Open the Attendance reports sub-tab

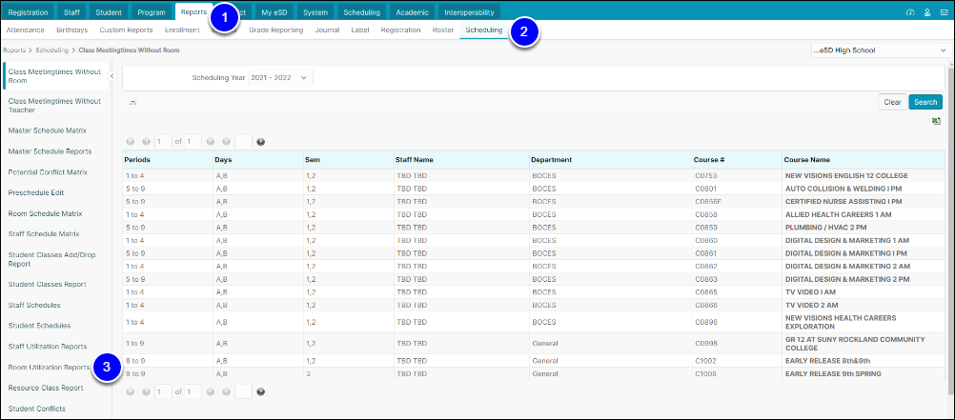pyautogui.click(x=25, y=30)
